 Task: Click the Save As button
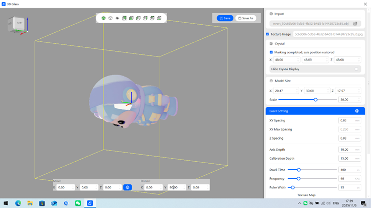246,18
